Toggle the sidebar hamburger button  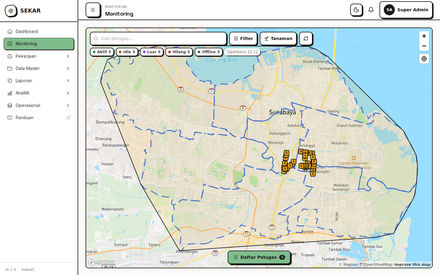click(93, 10)
